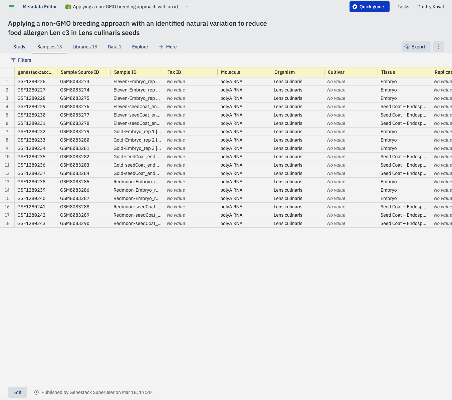Viewport: 452px width, 400px height.
Task: Click the Tissue column header
Action: tap(404, 72)
